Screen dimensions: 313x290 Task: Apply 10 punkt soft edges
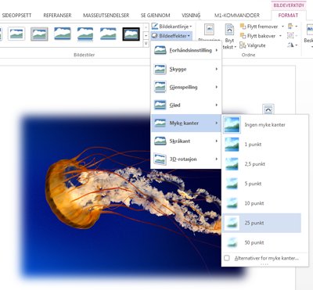click(262, 203)
